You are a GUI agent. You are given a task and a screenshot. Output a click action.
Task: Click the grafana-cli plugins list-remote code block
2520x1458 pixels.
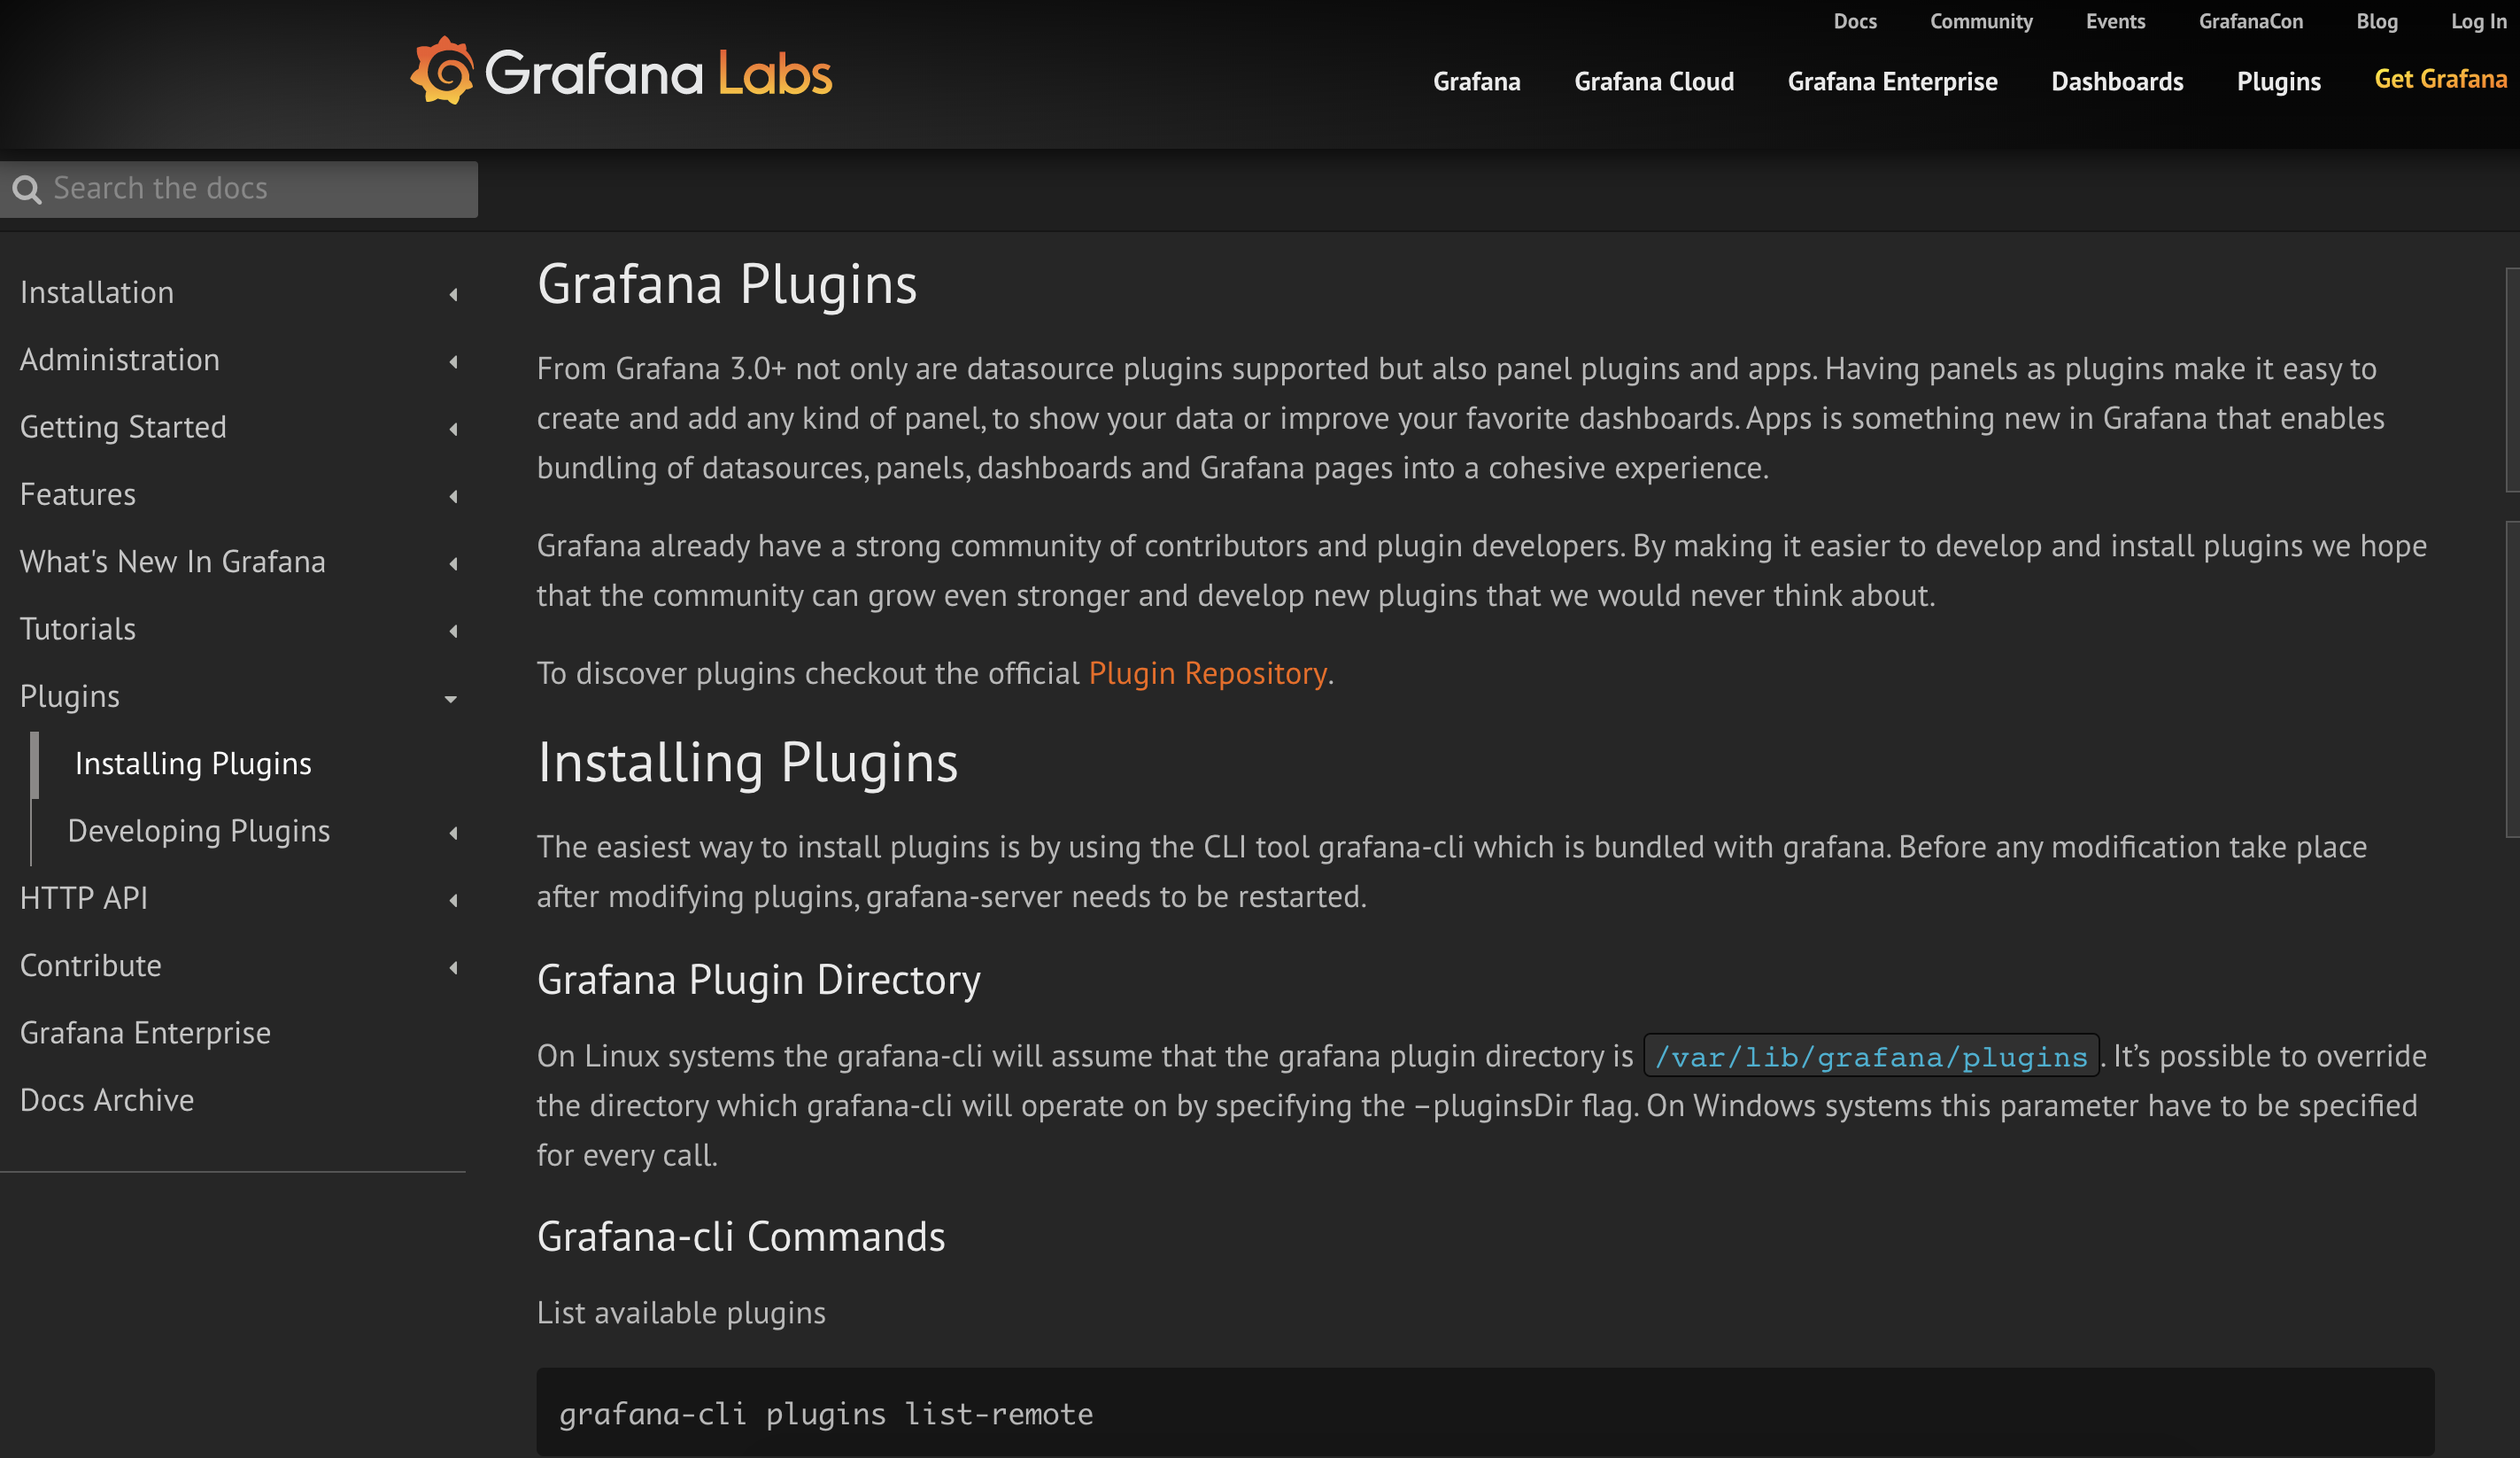click(1485, 1412)
